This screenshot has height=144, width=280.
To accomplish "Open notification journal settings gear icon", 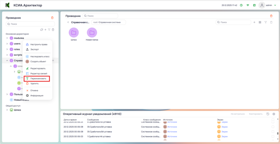I will click(x=274, y=114).
